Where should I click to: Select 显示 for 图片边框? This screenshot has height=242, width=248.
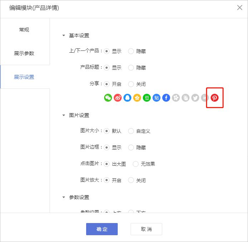107,147
